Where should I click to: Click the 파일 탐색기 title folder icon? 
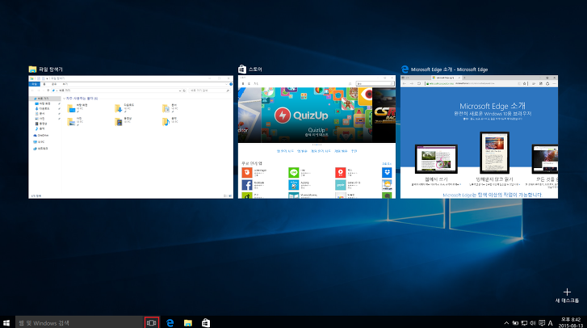click(x=32, y=69)
